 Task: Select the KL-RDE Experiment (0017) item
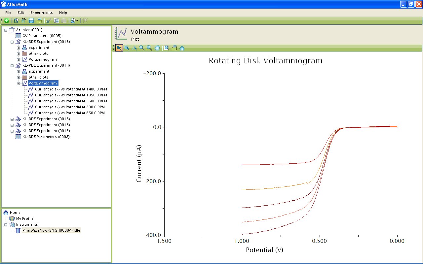tap(46, 131)
